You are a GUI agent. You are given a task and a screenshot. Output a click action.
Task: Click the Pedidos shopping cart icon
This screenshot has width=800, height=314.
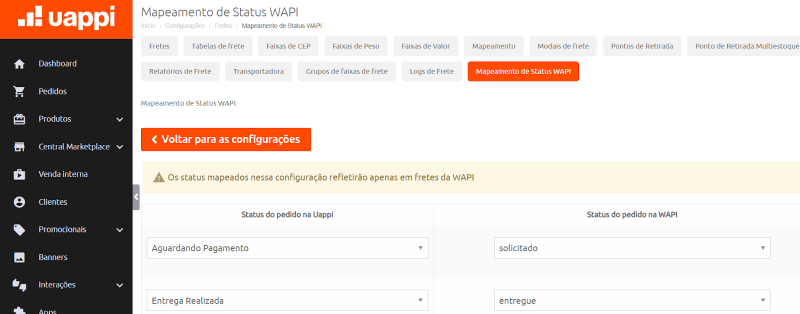19,91
